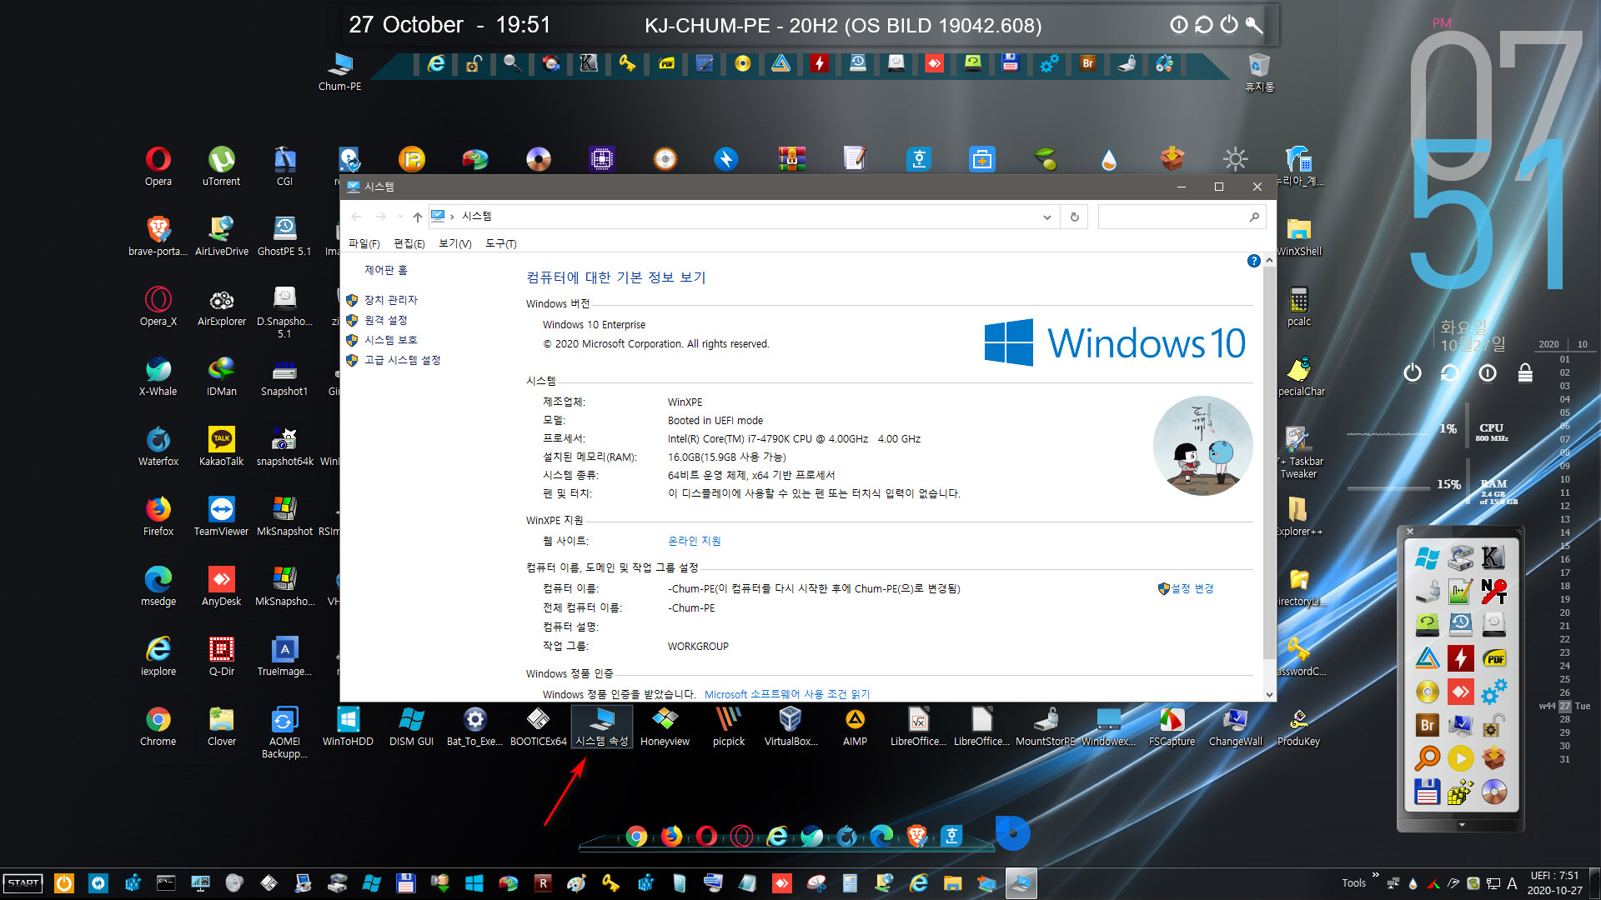Open TeamViewer desktop icon
1601x900 pixels.
pyautogui.click(x=221, y=516)
